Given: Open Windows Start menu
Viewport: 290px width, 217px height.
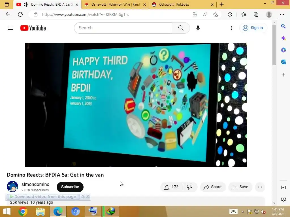Looking at the screenshot, I should point(7,211).
